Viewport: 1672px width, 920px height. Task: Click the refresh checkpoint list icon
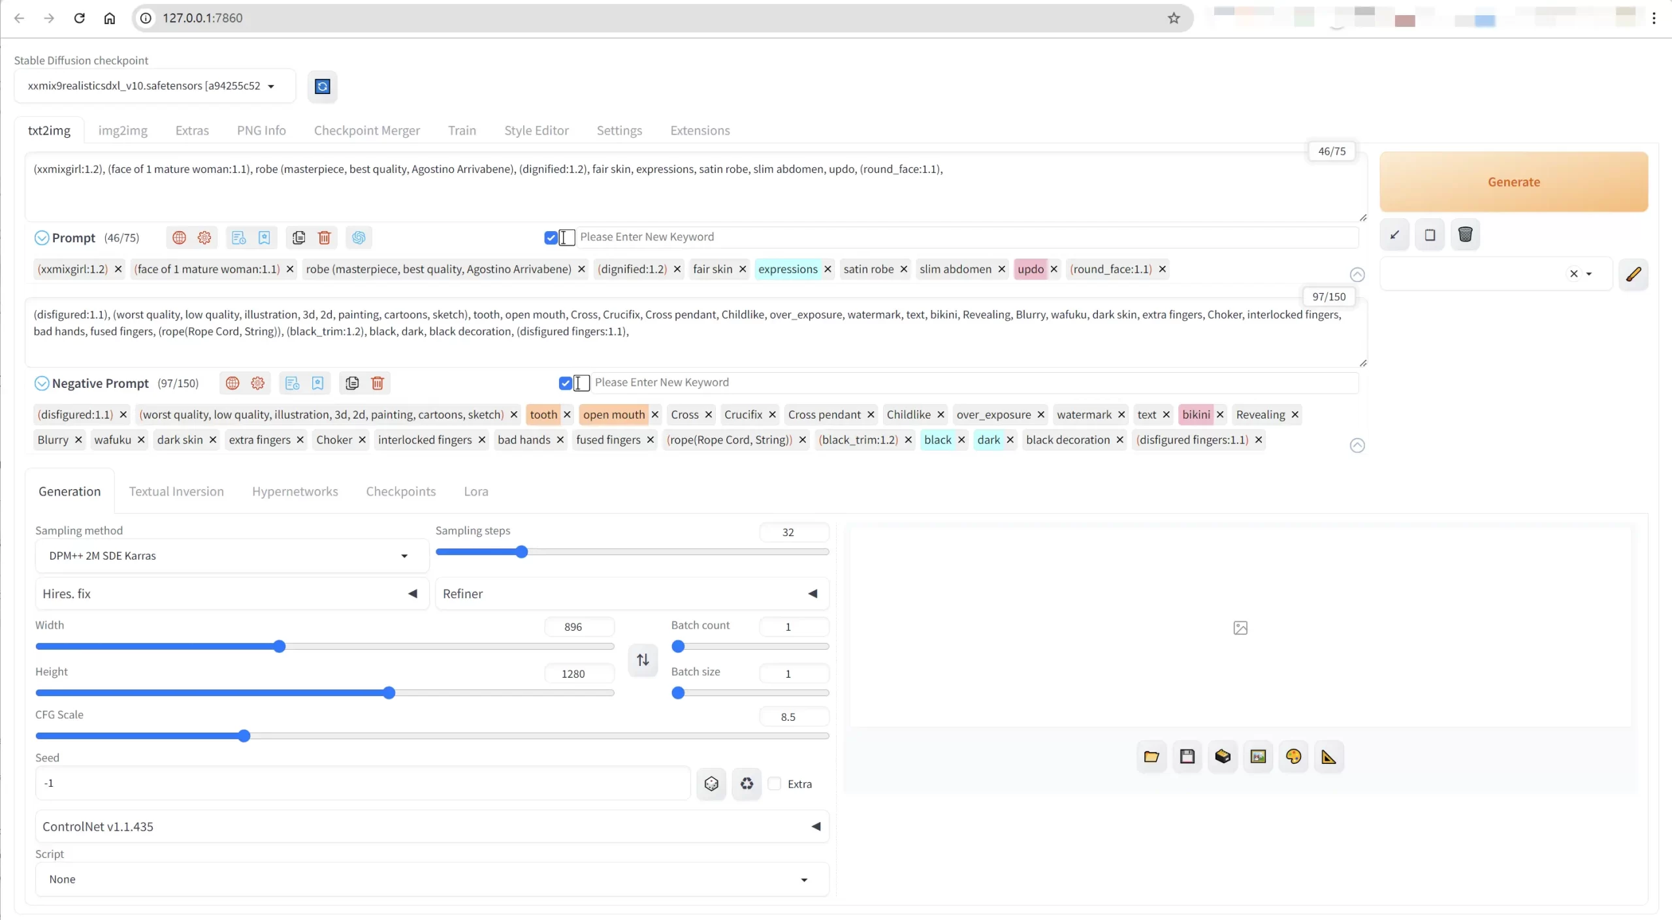point(322,86)
